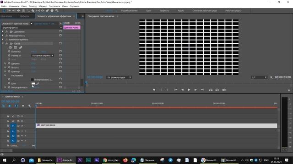Step back one frame
293x164 pixels.
(x=182, y=90)
